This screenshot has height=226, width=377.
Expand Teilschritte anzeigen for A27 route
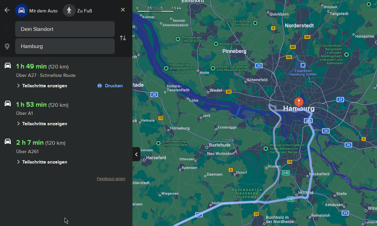[42, 86]
